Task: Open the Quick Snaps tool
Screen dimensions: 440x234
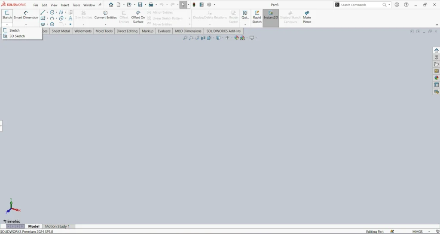Action: coord(245,15)
